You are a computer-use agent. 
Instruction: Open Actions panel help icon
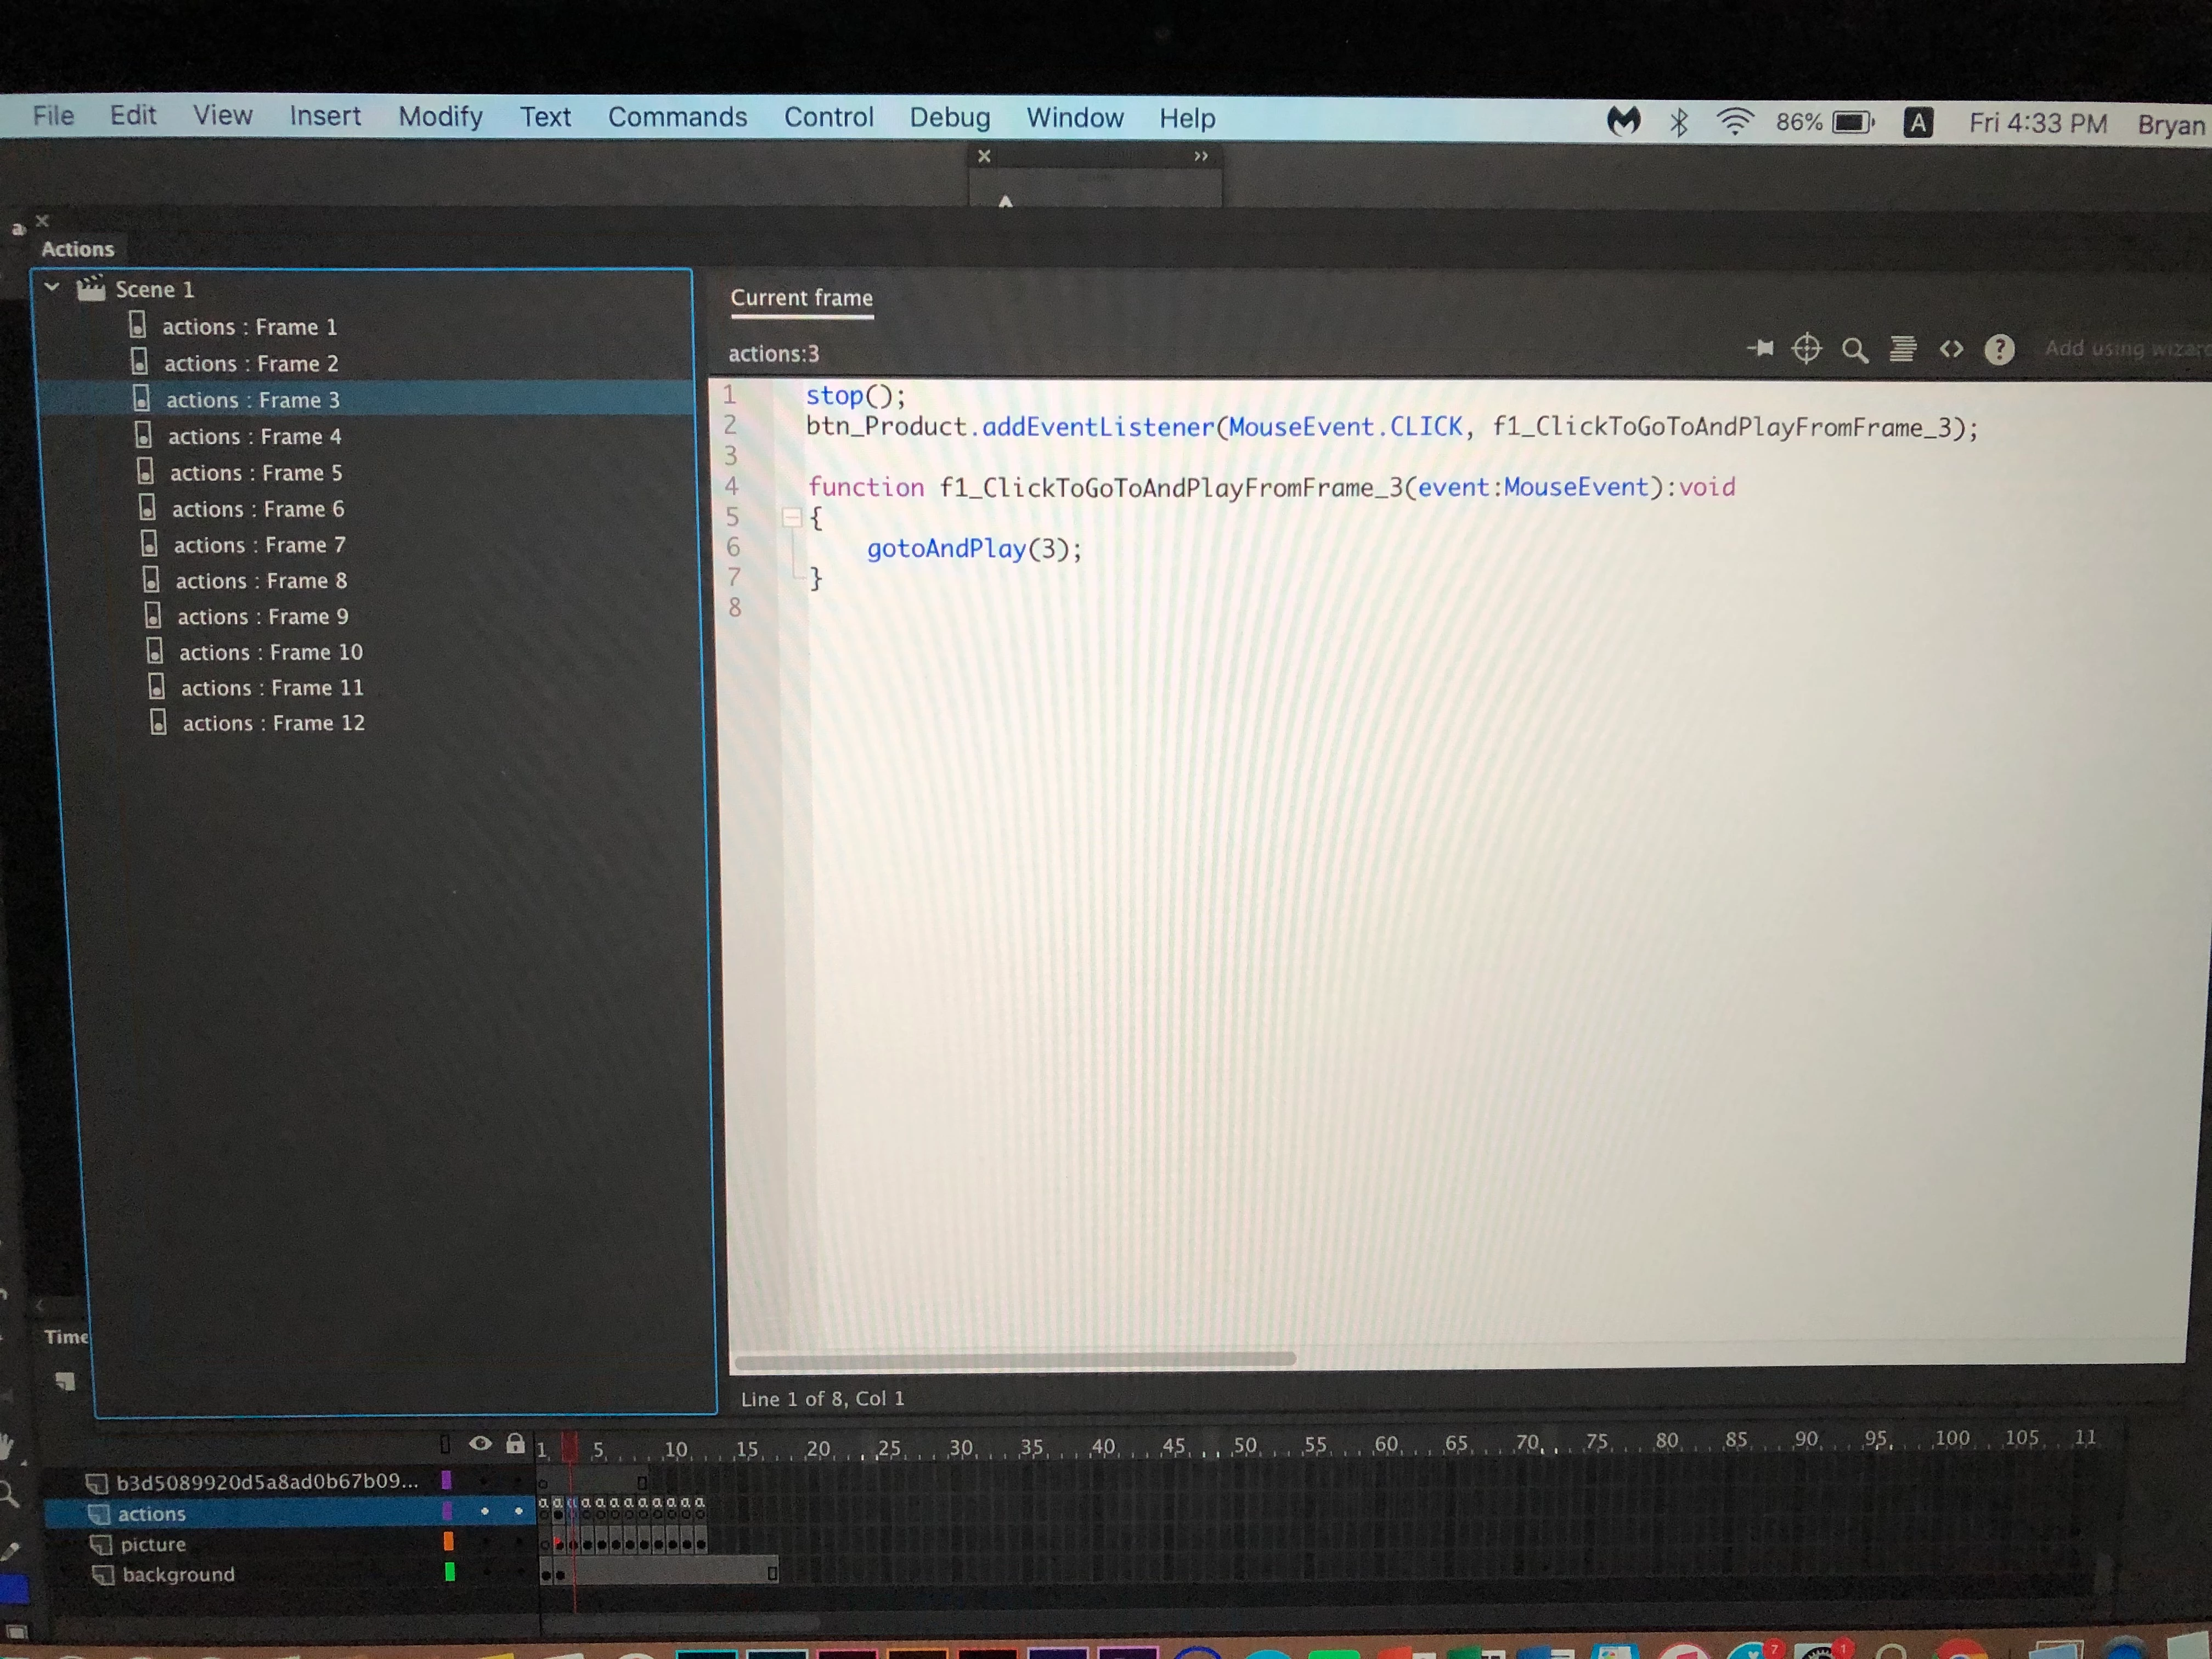pyautogui.click(x=1999, y=349)
